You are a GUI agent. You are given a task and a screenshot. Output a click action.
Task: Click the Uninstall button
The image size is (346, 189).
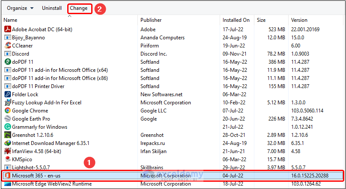52,8
